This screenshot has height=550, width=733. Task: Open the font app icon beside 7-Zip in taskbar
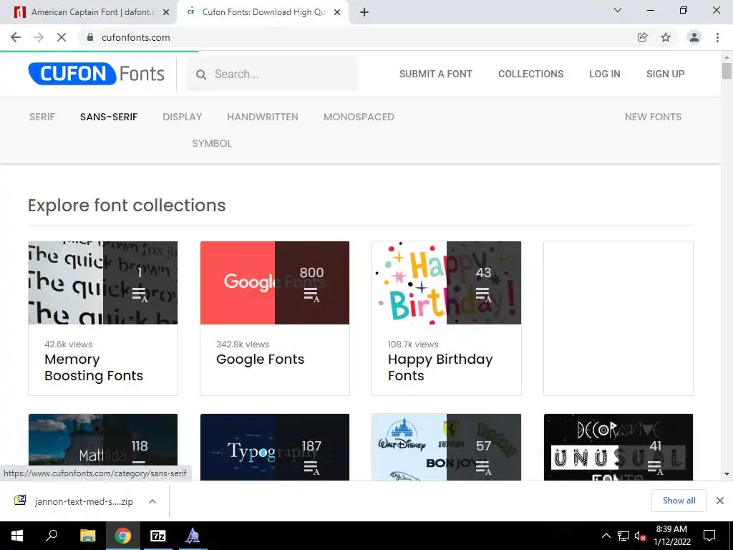192,536
